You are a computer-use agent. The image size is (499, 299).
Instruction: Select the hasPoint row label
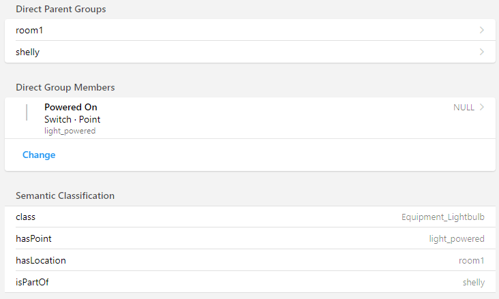point(33,238)
